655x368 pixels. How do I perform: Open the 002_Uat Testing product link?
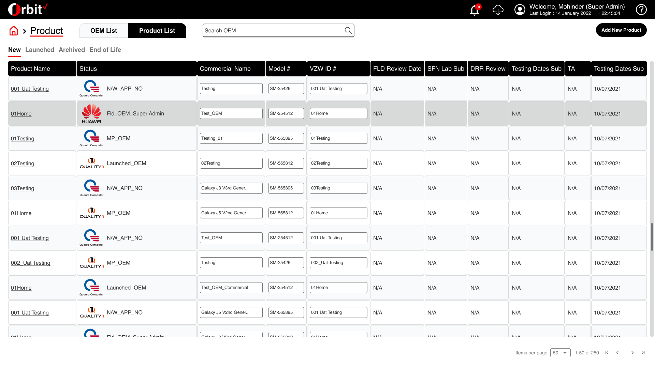click(x=30, y=263)
